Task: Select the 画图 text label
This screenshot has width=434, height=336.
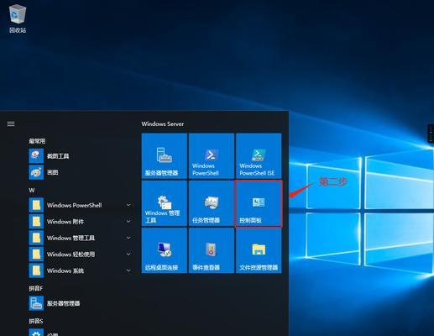Action: coord(53,172)
